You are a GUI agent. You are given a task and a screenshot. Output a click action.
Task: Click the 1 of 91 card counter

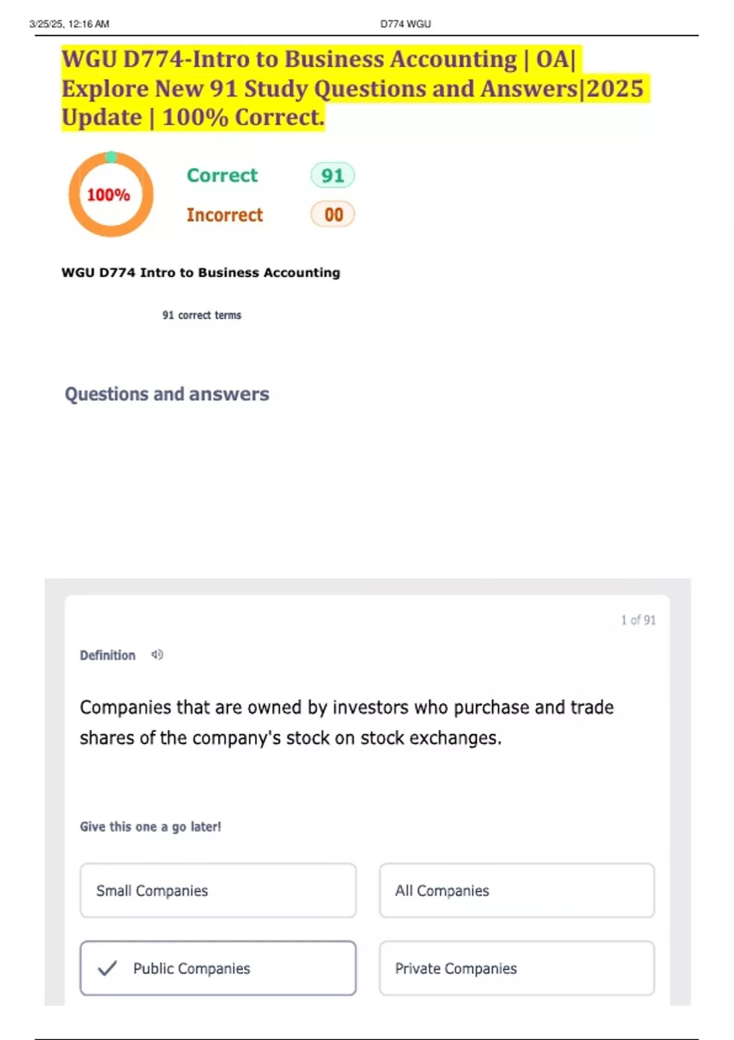coord(638,620)
